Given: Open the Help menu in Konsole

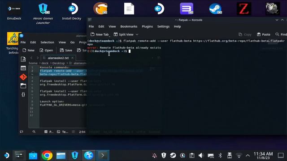Looking at the screenshot, I should click(x=178, y=26).
